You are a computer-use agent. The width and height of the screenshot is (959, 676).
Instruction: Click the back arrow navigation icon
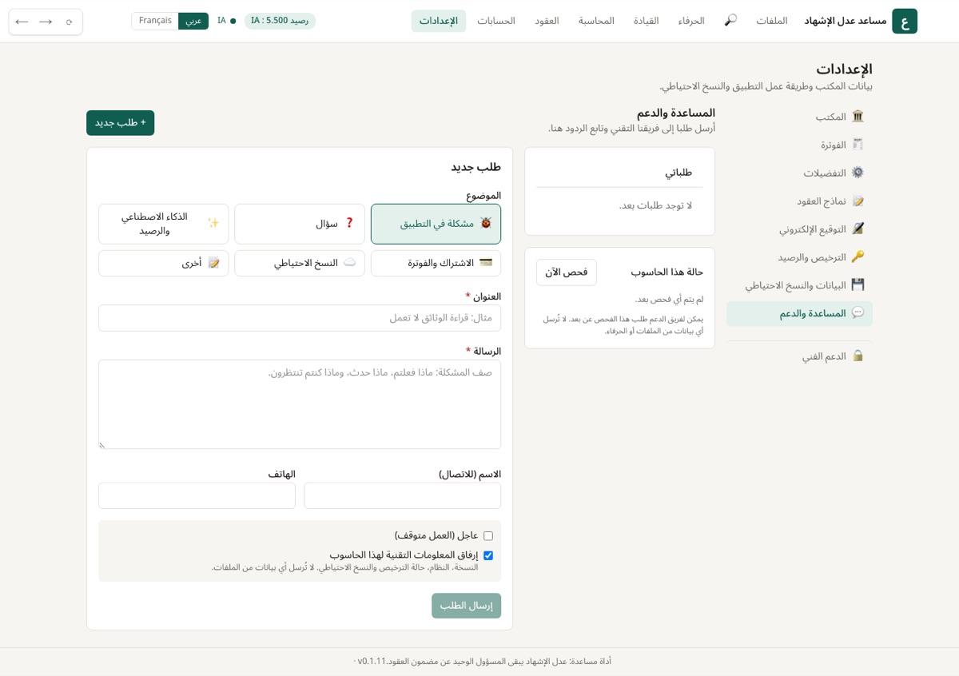22,22
